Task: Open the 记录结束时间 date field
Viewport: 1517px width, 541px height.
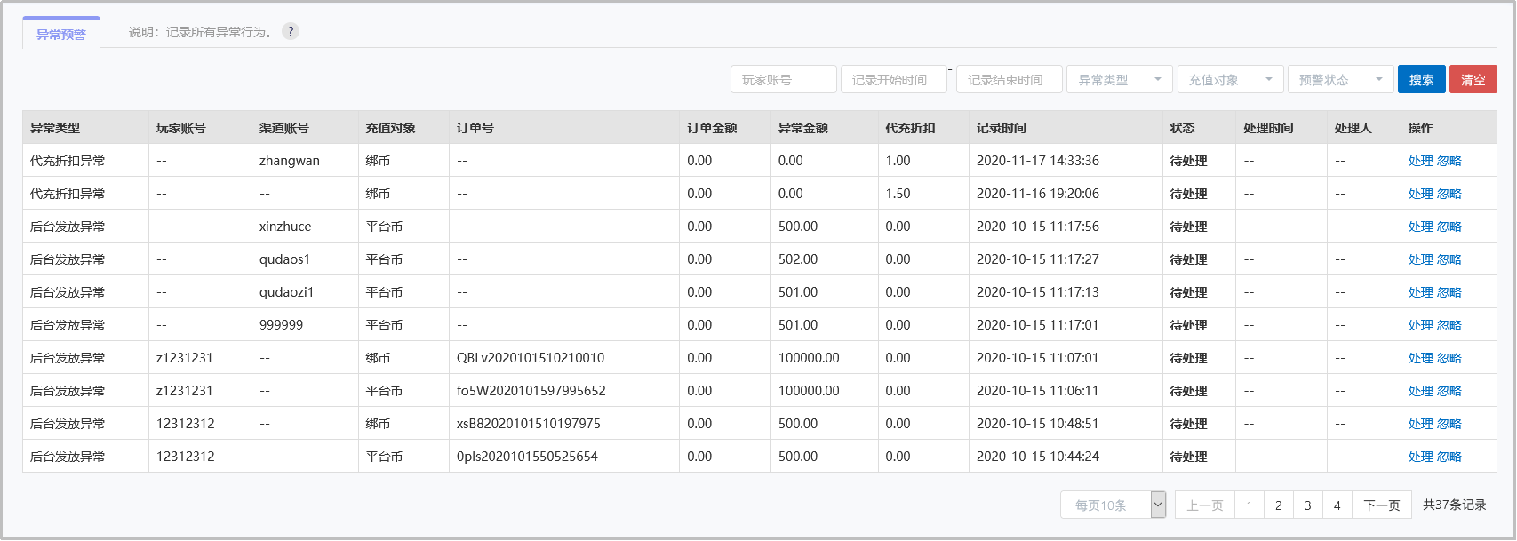Action: (1010, 79)
